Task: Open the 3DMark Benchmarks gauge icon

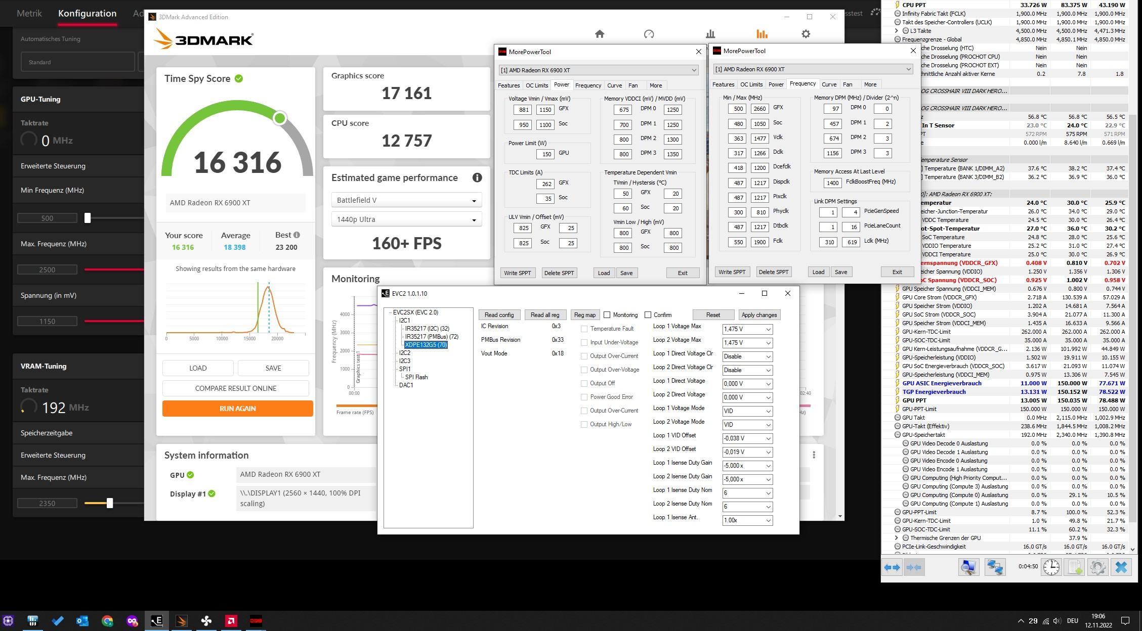Action: tap(649, 34)
